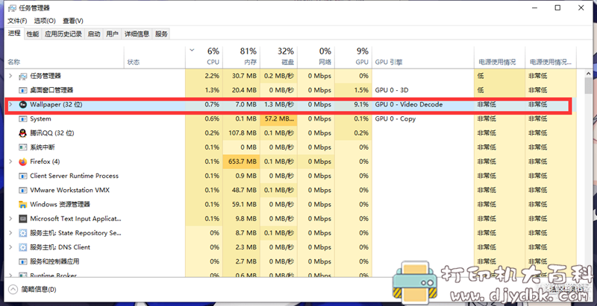Switch to the 性能 tab

(x=33, y=34)
